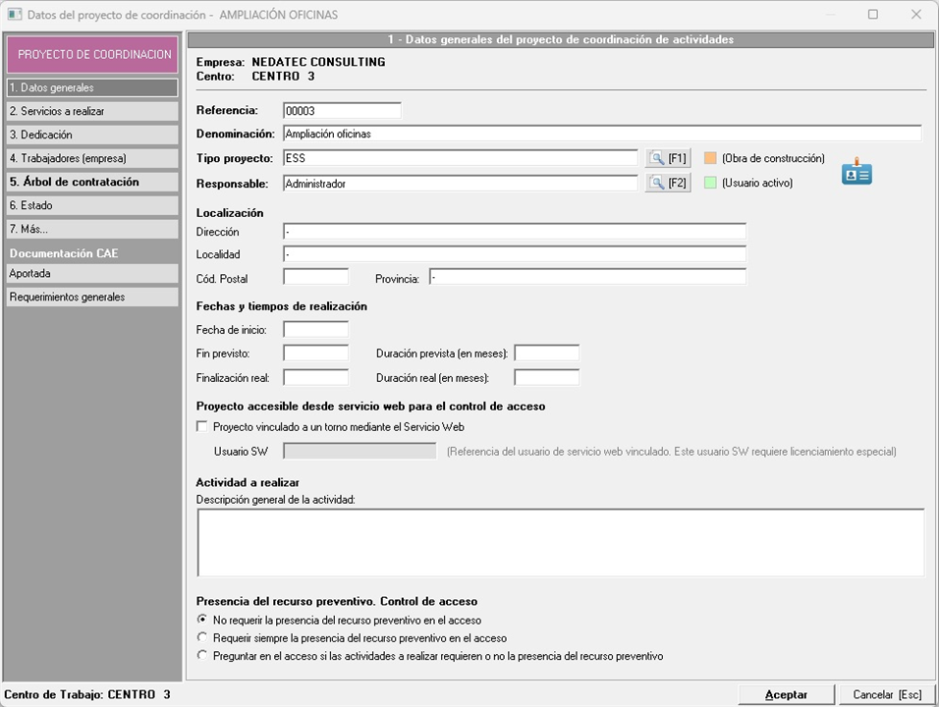Select No requerir presencia del recurso preventivo
The image size is (939, 707).
coord(203,621)
